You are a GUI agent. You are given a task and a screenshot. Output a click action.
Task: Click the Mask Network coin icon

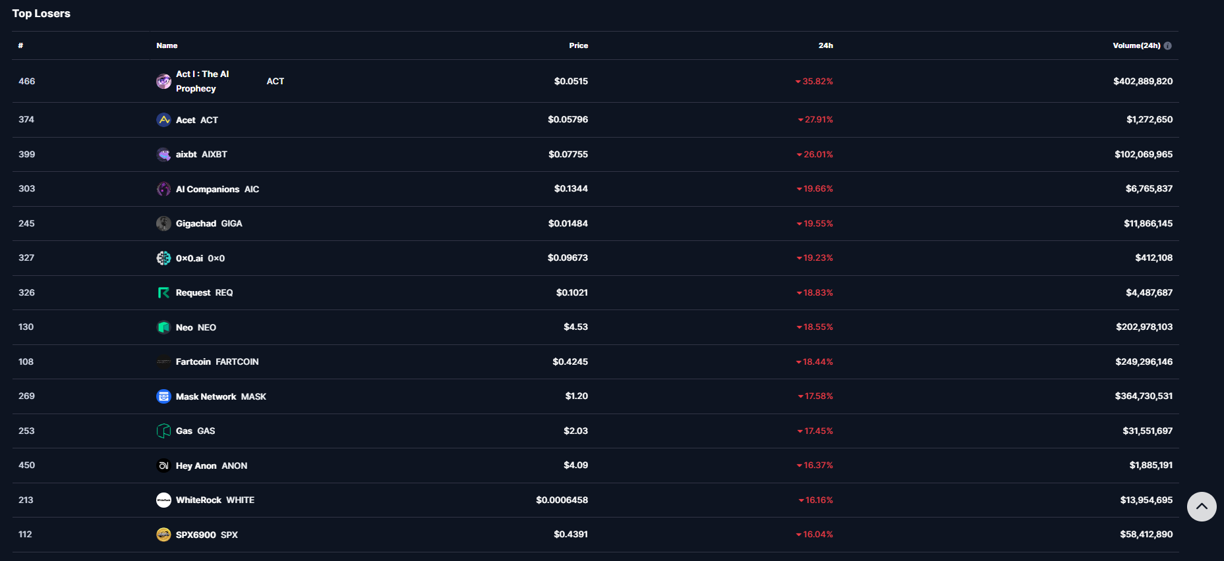(x=163, y=396)
